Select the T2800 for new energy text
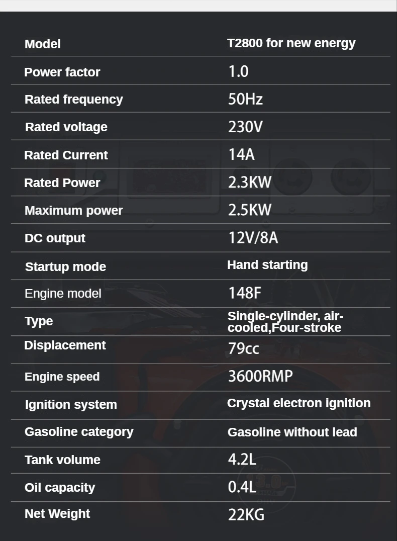 [x=291, y=43]
